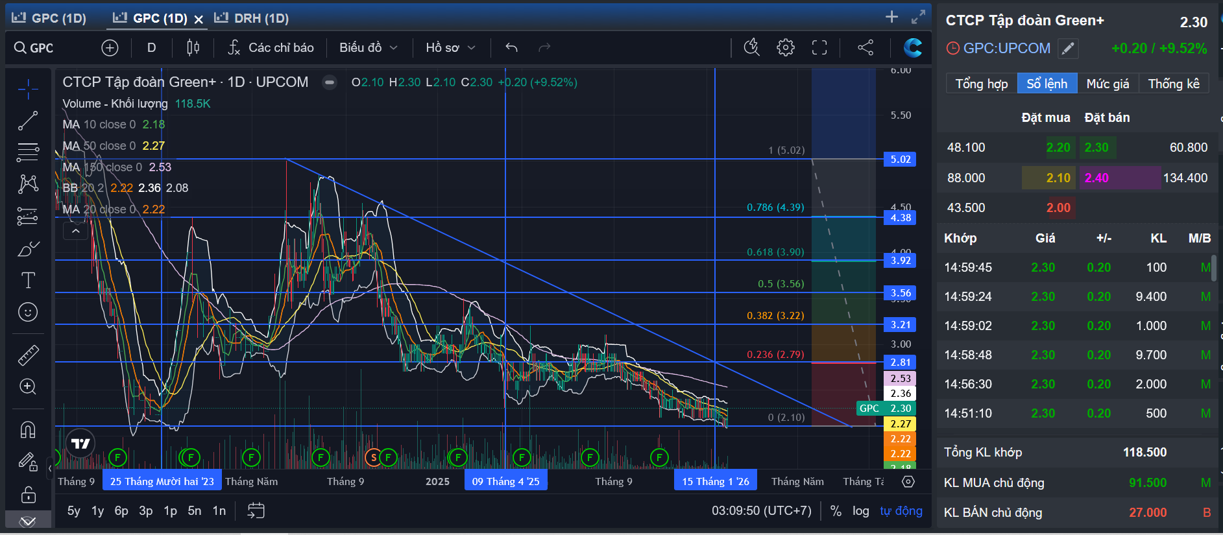
Task: Select the Sổ lệnh tab
Action: tap(1047, 84)
